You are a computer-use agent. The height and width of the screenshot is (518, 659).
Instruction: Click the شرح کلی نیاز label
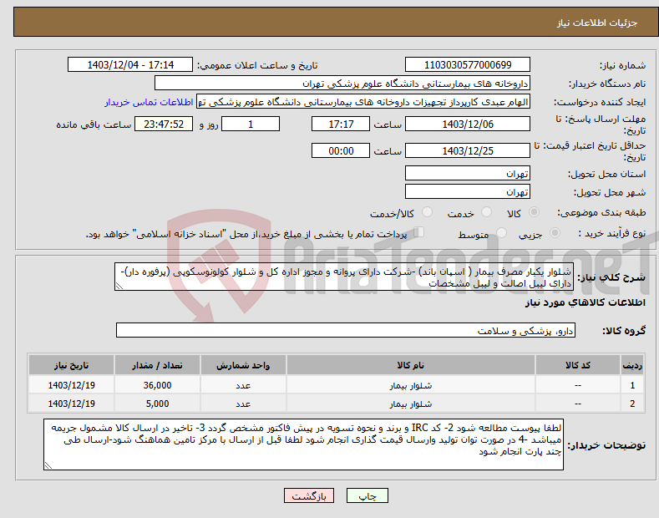pyautogui.click(x=611, y=277)
